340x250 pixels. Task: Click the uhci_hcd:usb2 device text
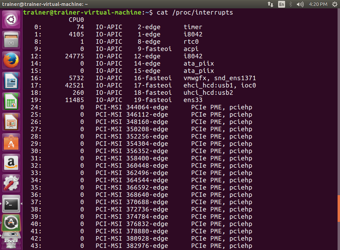coord(208,93)
